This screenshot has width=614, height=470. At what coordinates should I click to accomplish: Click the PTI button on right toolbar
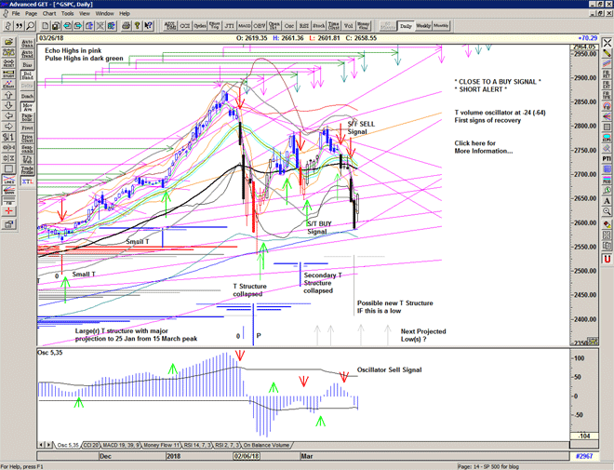click(x=607, y=158)
